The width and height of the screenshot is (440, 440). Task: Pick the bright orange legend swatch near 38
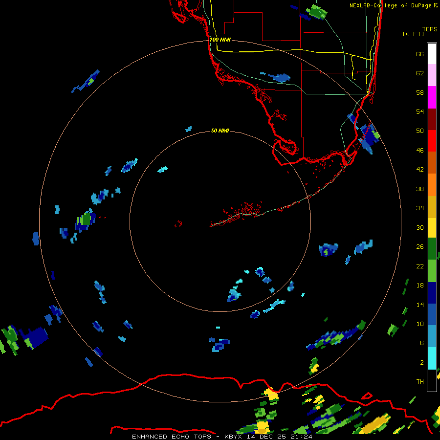pyautogui.click(x=432, y=185)
